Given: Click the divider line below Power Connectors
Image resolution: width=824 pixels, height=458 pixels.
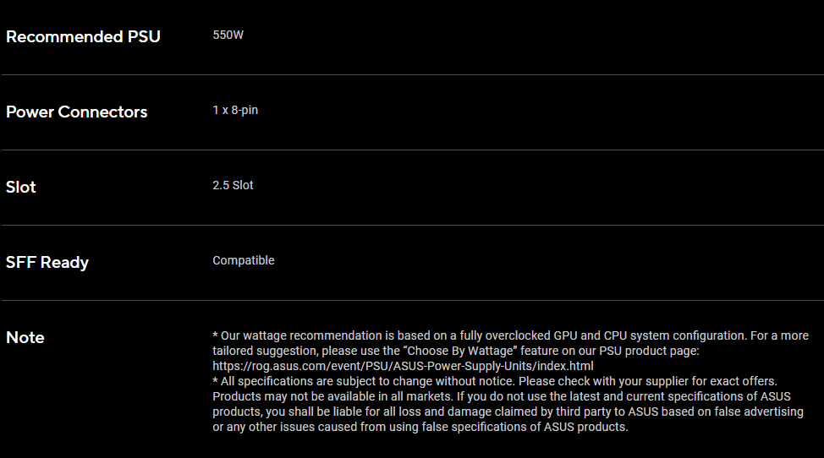Looking at the screenshot, I should click(413, 150).
